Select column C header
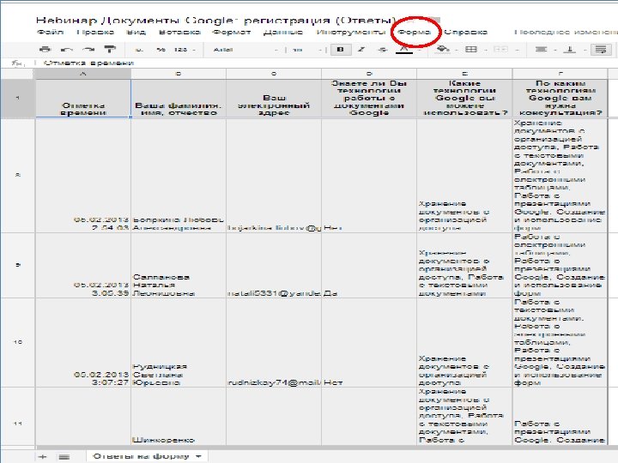This screenshot has height=463, width=618. coord(274,74)
